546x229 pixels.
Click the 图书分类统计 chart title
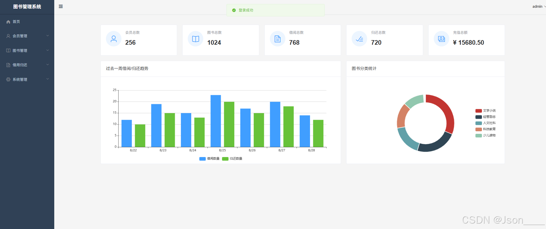[364, 68]
